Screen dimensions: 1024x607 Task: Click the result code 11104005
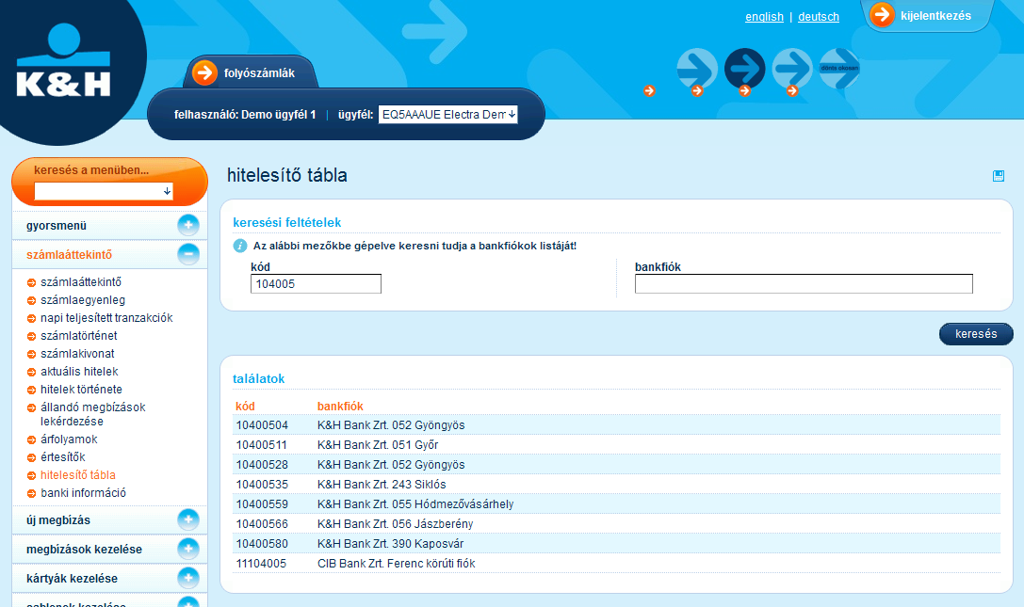coord(261,564)
